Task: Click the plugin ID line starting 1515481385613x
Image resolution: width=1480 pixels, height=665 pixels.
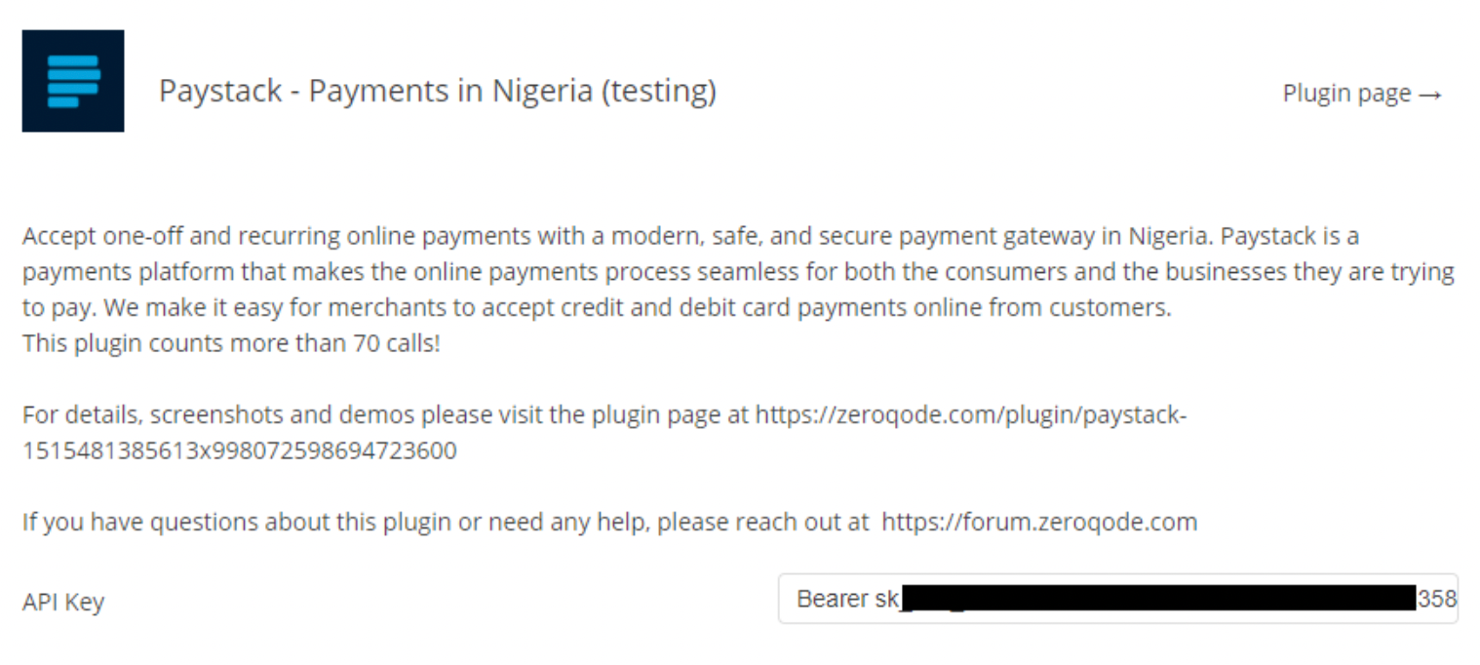Action: tap(240, 450)
